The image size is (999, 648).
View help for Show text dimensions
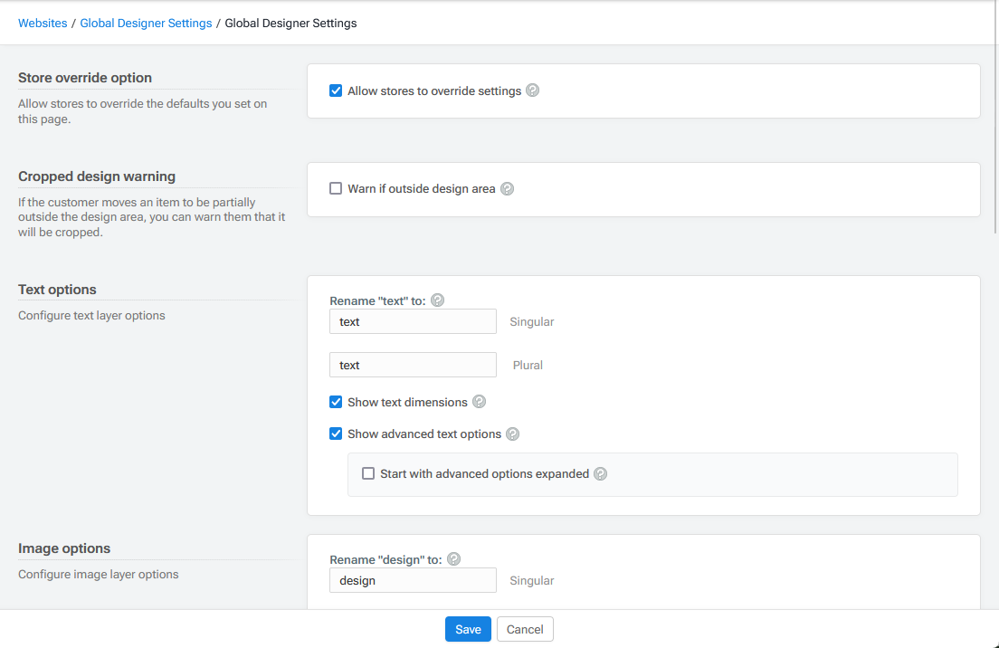(x=480, y=401)
